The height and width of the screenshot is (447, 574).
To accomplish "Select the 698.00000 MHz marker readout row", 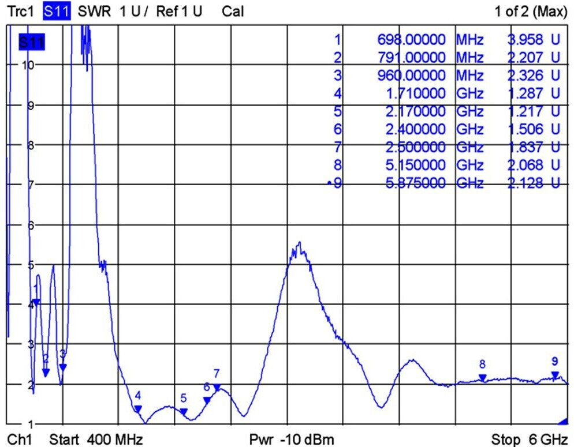I will 448,40.
